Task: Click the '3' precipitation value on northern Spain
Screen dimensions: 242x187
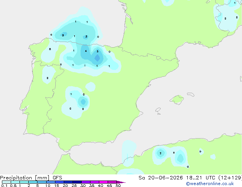Action: coord(98,51)
